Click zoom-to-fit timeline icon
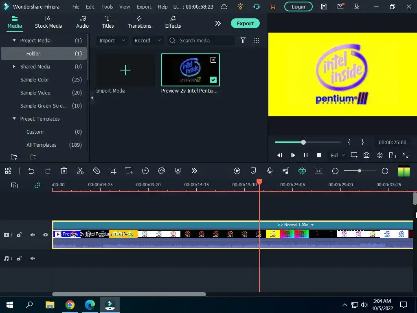 tap(318, 171)
